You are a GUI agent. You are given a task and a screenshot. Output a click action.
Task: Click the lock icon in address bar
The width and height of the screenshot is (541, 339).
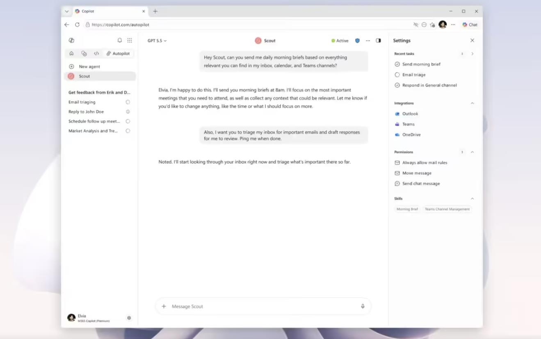coord(87,25)
